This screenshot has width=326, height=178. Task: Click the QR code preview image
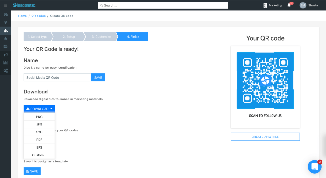tap(265, 80)
